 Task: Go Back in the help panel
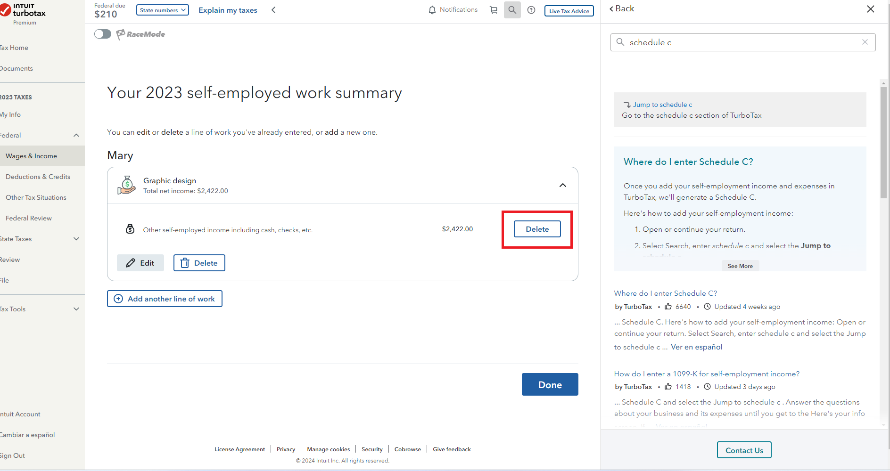click(x=622, y=8)
